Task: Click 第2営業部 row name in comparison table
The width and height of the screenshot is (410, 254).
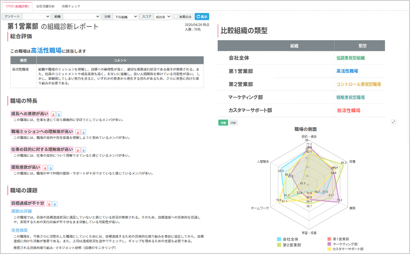Action: click(241, 84)
